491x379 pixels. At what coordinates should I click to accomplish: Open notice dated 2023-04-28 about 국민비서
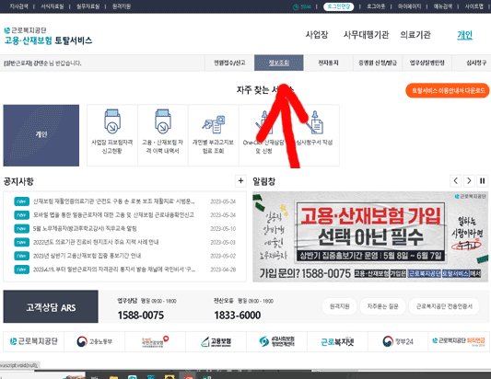point(114,270)
